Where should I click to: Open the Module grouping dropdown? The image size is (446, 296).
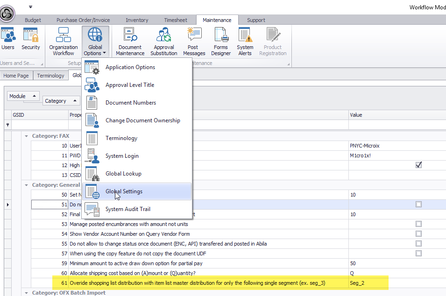23,96
